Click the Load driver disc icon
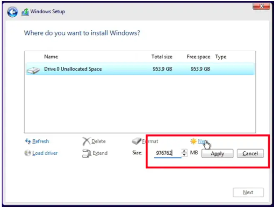Viewport: 275px width, 208px height. 27,153
